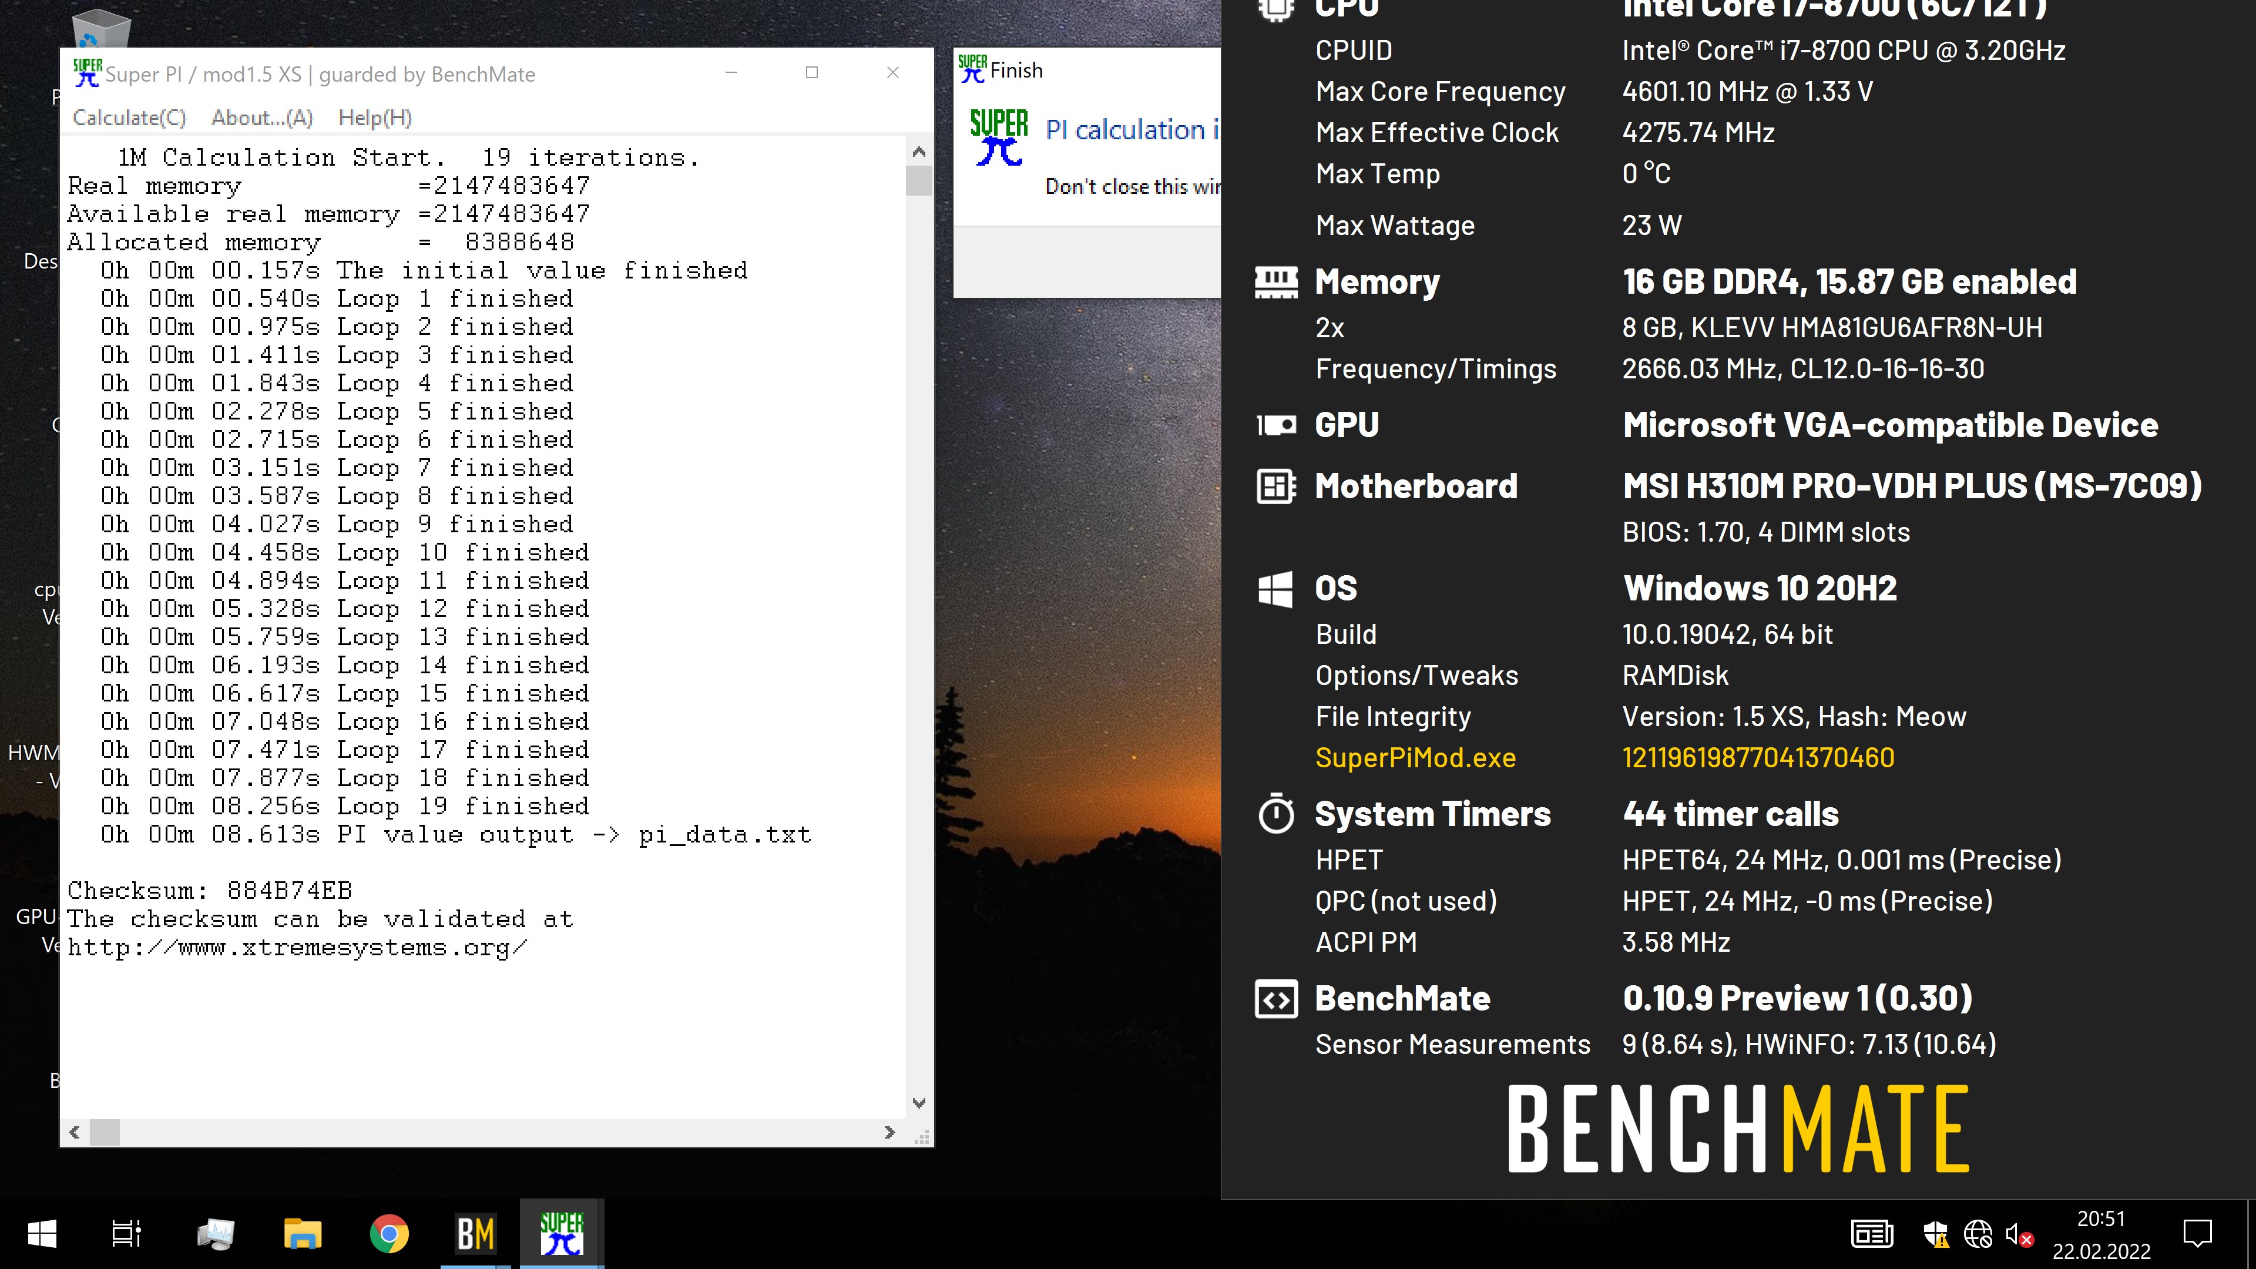Image resolution: width=2256 pixels, height=1269 pixels.
Task: Click the BenchMate code brackets icon
Action: (x=1276, y=999)
